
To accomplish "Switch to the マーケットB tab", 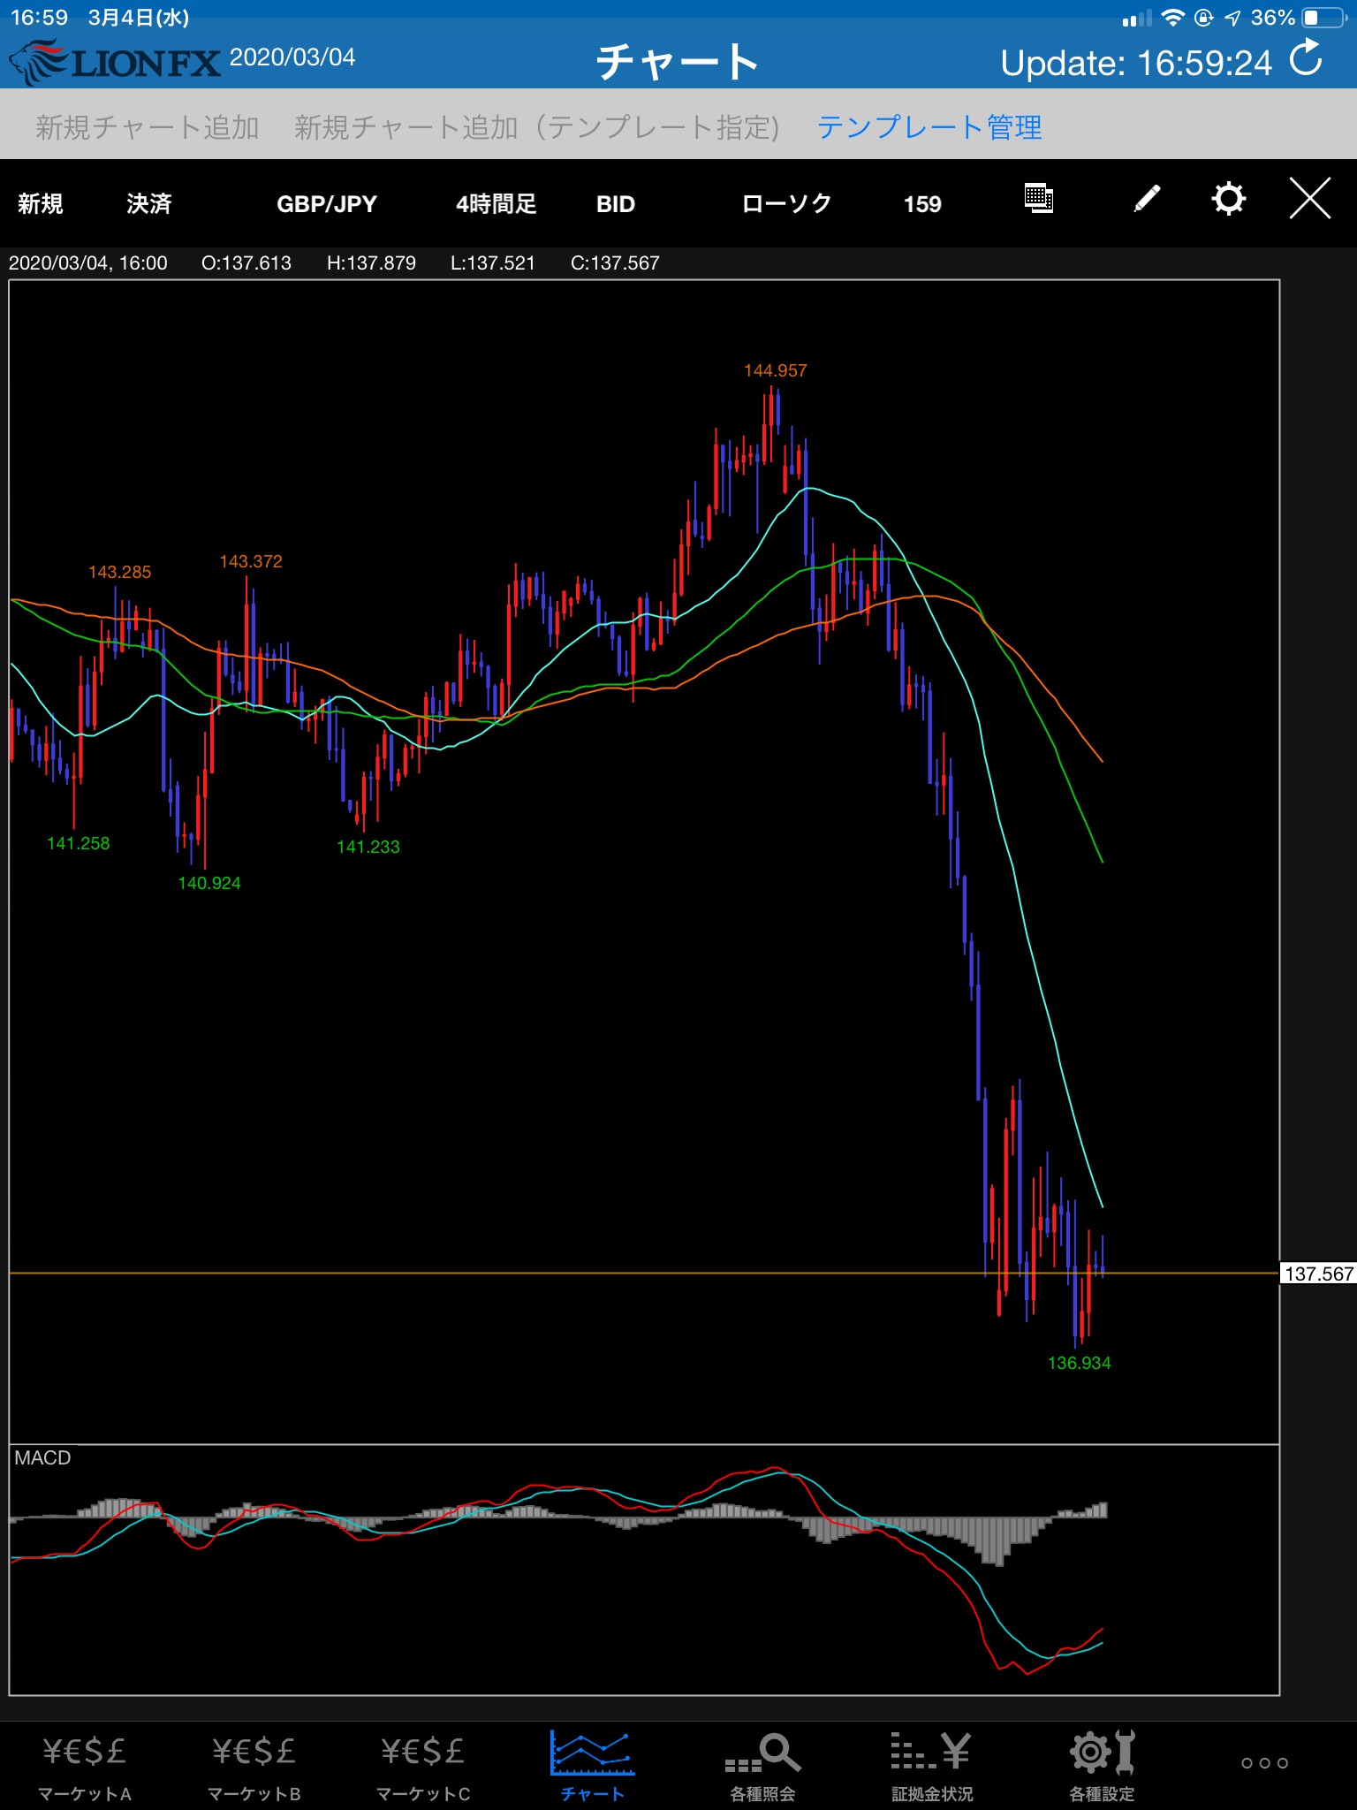I will coord(254,1765).
